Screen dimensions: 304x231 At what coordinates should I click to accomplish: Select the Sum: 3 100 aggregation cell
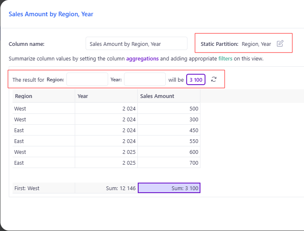(x=169, y=188)
